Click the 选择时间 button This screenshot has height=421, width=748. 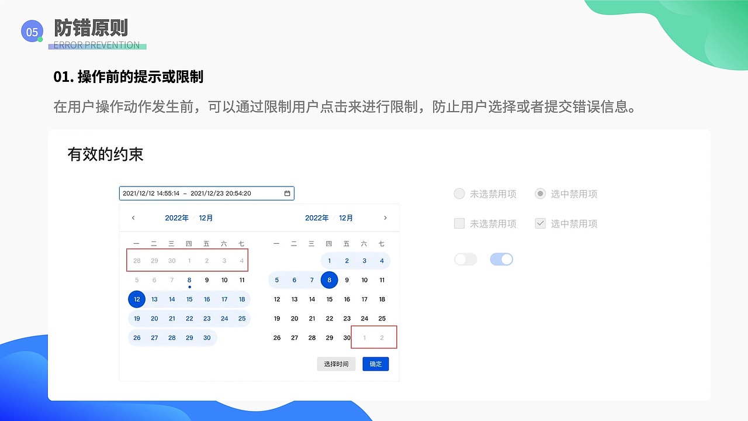(336, 364)
